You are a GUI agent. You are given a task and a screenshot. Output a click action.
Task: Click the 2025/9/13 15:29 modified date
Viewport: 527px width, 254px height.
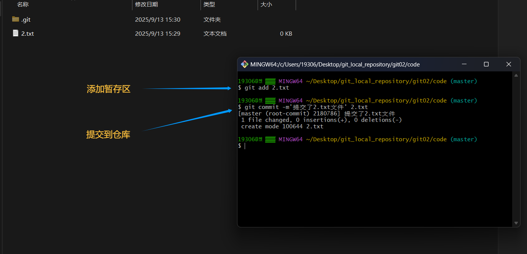point(158,33)
